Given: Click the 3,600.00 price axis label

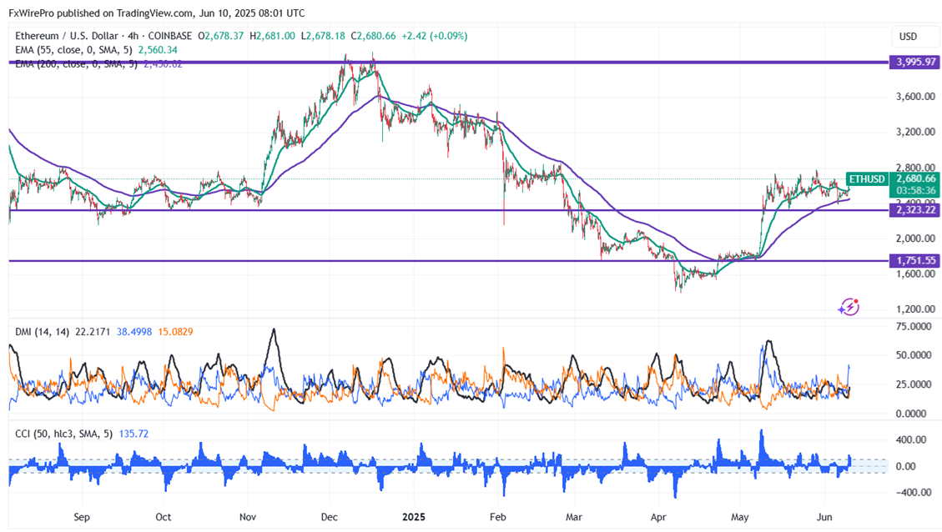Looking at the screenshot, I should pyautogui.click(x=915, y=97).
